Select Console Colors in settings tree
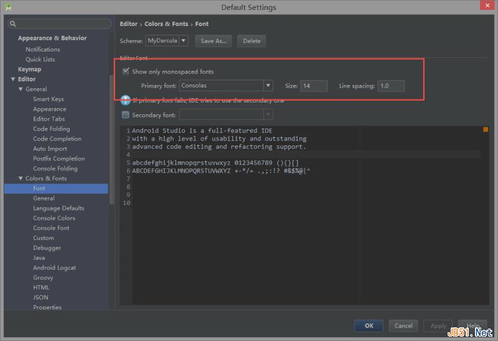The image size is (498, 341). (54, 218)
